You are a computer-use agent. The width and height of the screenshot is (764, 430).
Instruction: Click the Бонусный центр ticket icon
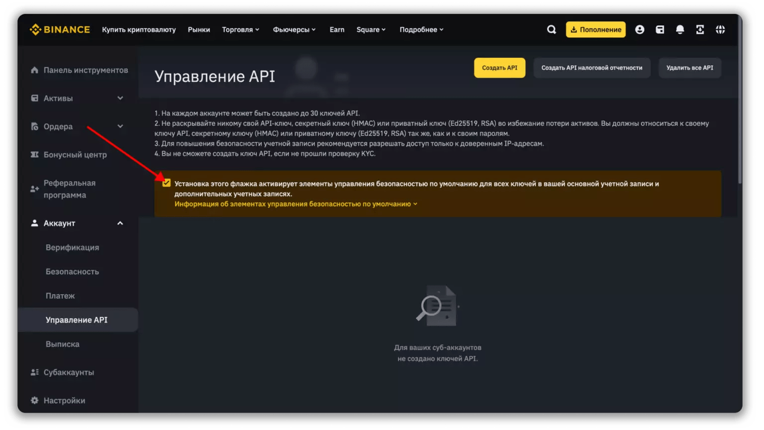click(34, 155)
